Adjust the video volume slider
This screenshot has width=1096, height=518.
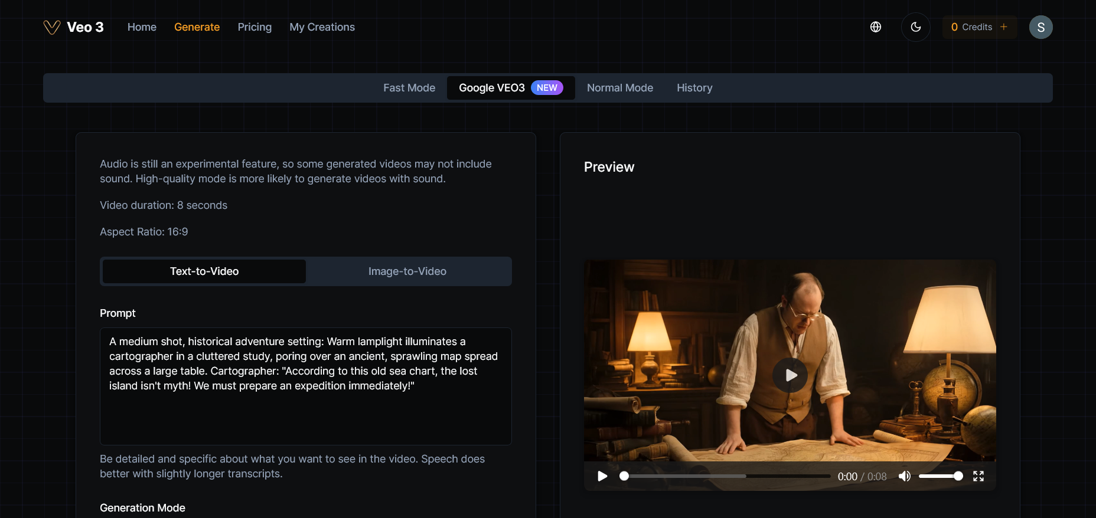941,476
